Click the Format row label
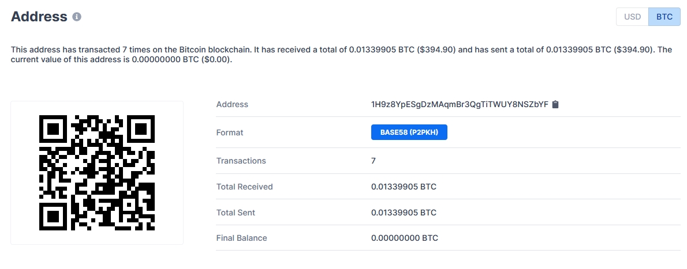687x269 pixels. pos(230,132)
